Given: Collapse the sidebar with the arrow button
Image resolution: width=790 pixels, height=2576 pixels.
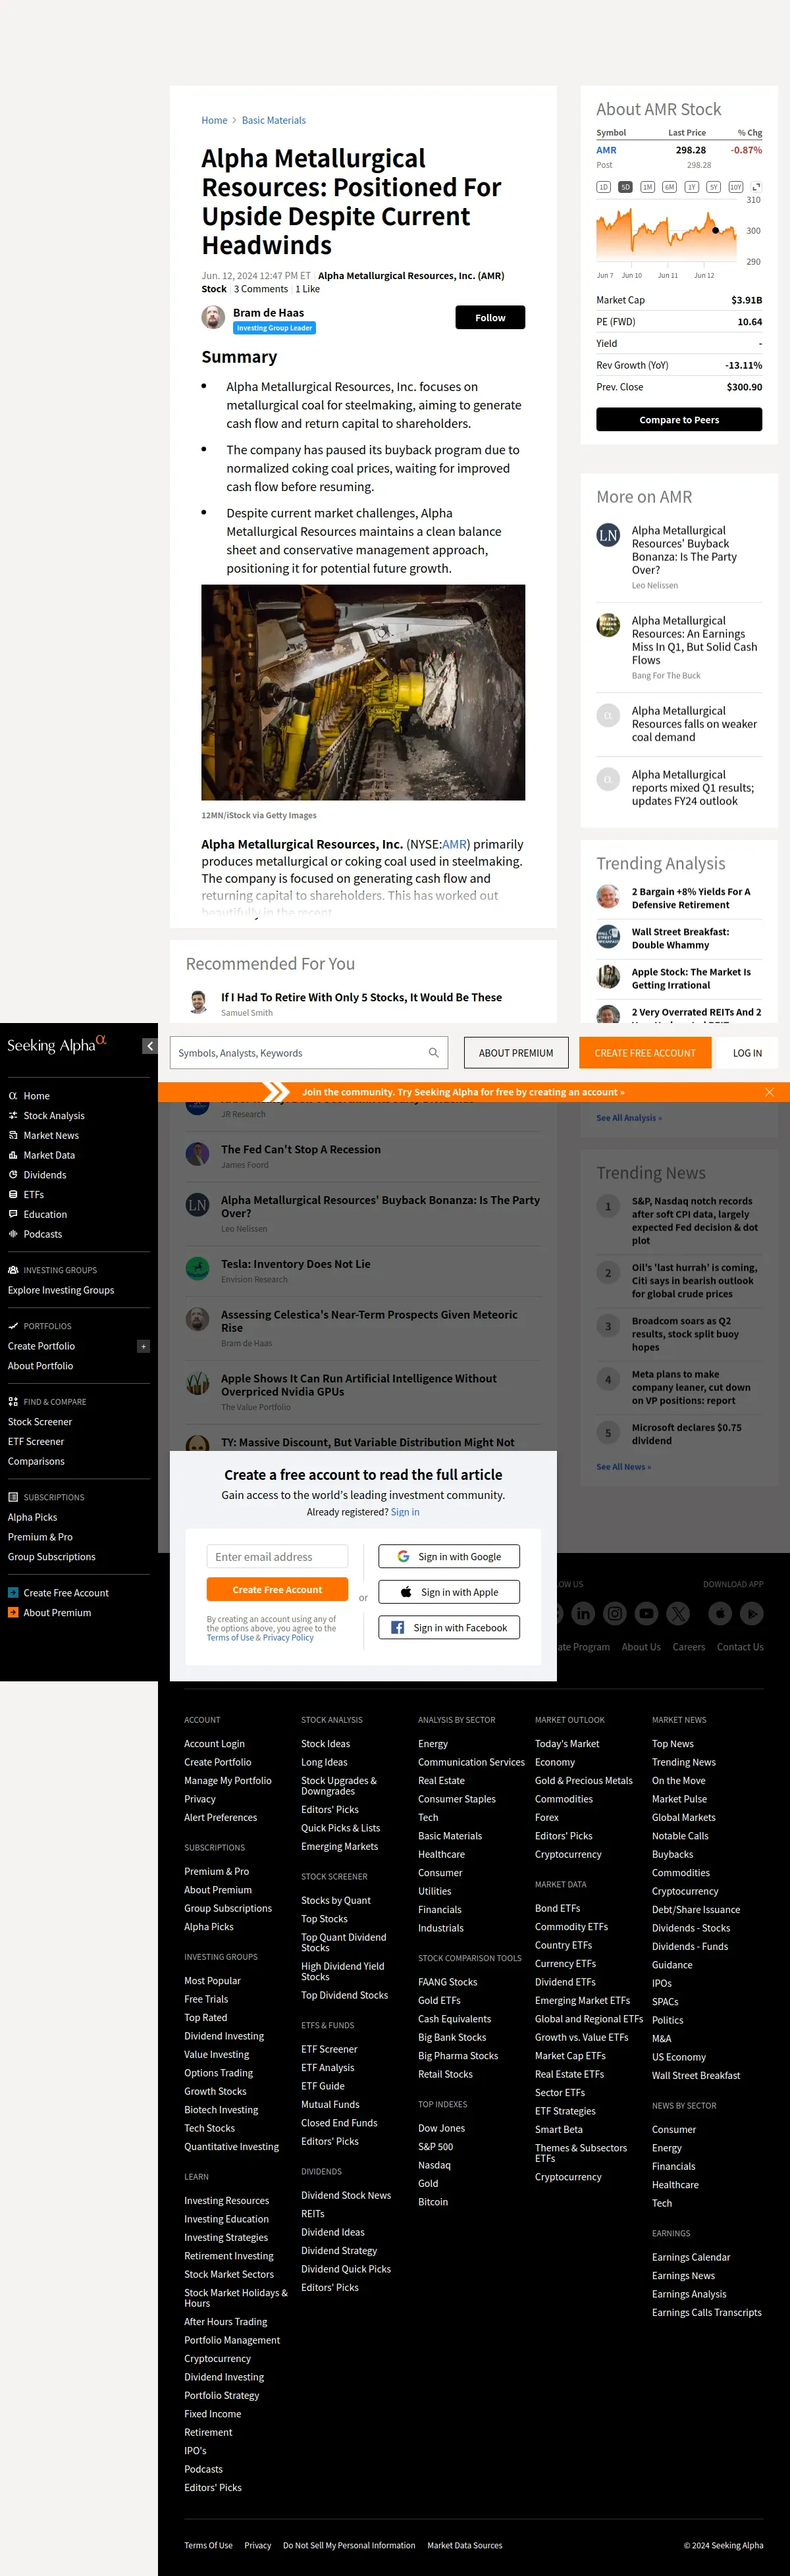Looking at the screenshot, I should (x=150, y=1046).
